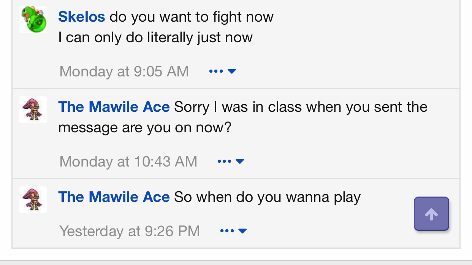This screenshot has height=265, width=472.
Task: Expand the caret arrow after 9:26 PM
Action: point(242,231)
